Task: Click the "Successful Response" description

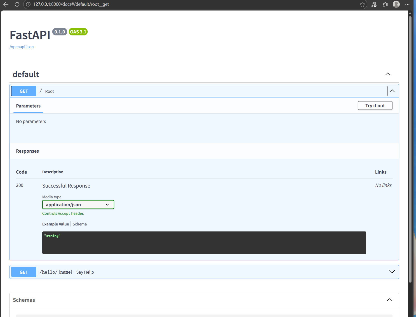Action: [x=66, y=186]
